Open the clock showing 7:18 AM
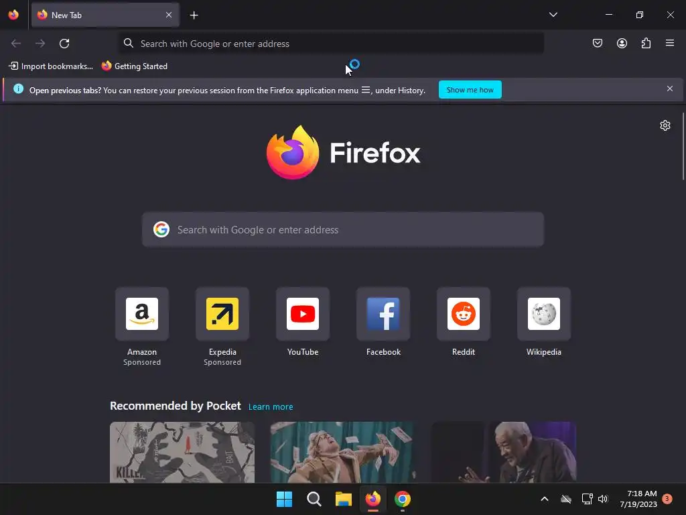Screen dimensions: 686x515 (638, 499)
